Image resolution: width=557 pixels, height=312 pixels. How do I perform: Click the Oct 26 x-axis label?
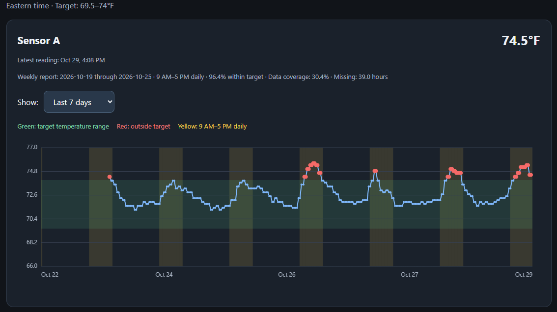(x=287, y=274)
